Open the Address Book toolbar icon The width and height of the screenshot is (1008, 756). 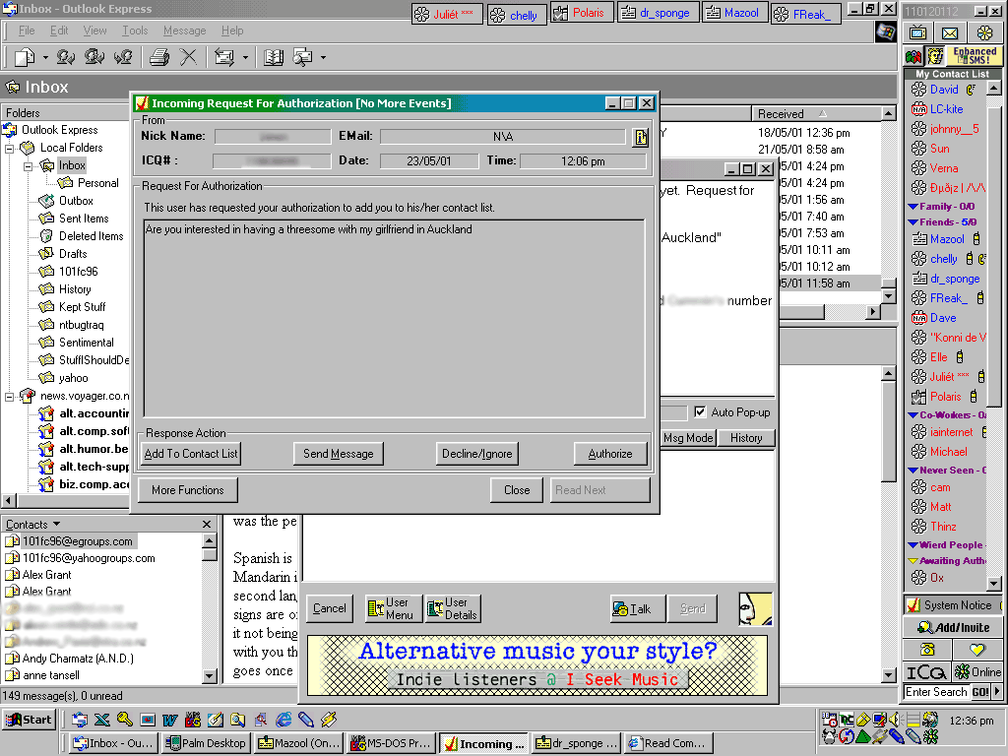(274, 57)
